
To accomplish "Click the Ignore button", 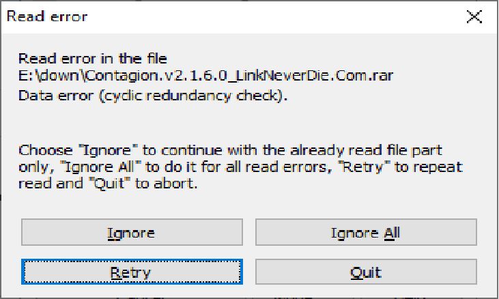I will pyautogui.click(x=131, y=233).
